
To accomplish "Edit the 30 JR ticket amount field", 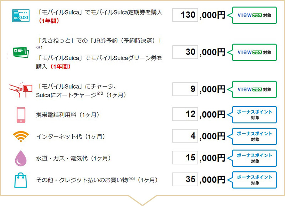I will point(185,52).
